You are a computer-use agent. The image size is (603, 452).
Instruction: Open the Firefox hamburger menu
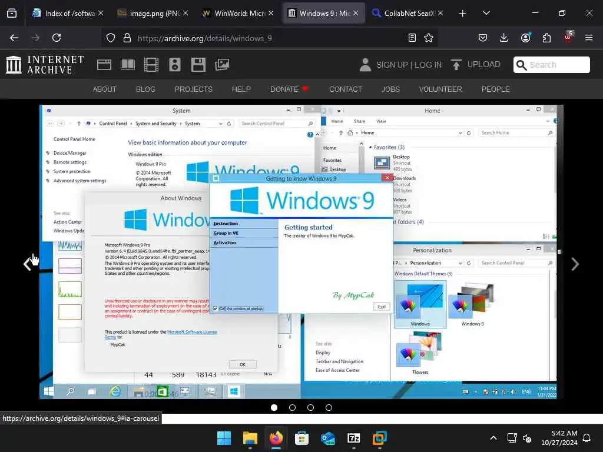[x=589, y=38]
